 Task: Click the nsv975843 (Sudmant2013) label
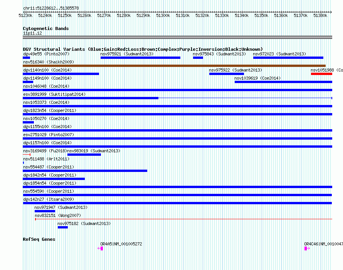click(219, 54)
